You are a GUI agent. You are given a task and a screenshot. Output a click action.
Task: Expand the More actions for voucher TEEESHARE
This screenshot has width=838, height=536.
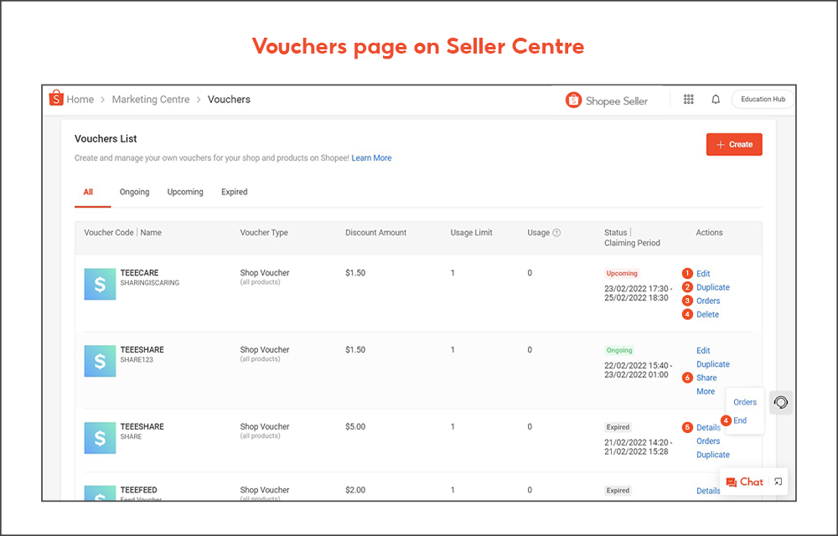click(x=705, y=391)
